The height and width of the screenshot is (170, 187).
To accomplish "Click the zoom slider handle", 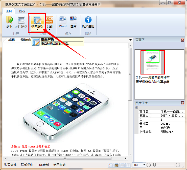I will click(154, 165).
